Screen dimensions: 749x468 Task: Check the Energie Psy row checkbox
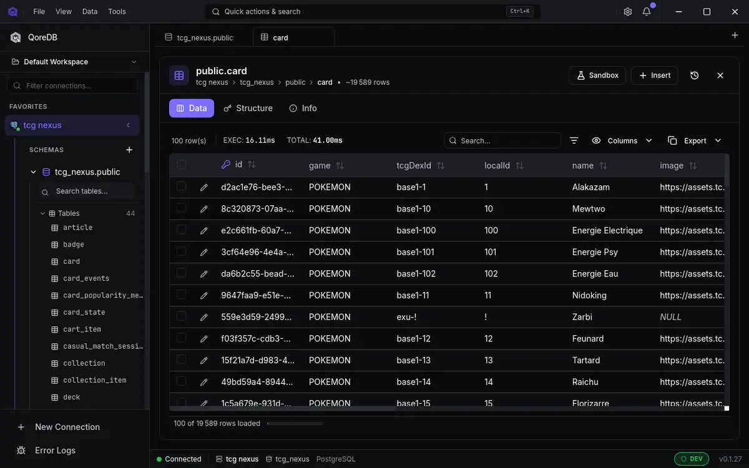tap(181, 251)
